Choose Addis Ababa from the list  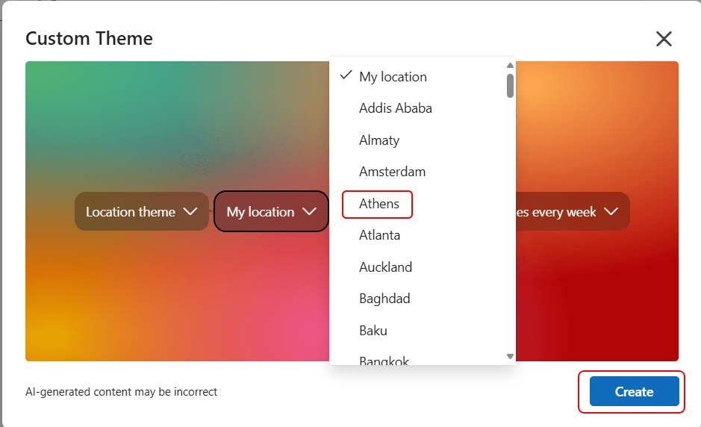[395, 108]
